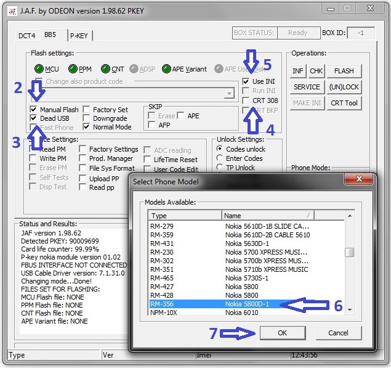Check the File Sys Format option

(x=83, y=168)
